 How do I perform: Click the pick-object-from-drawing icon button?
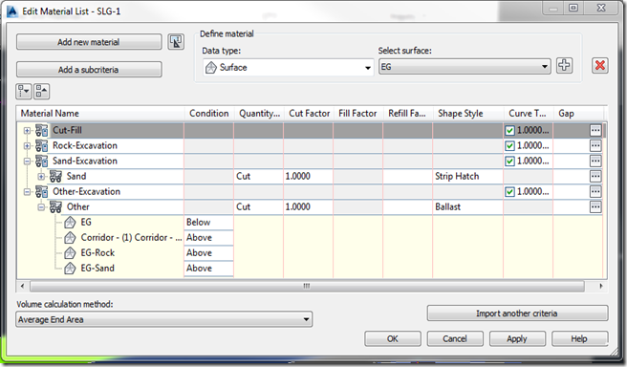click(176, 42)
